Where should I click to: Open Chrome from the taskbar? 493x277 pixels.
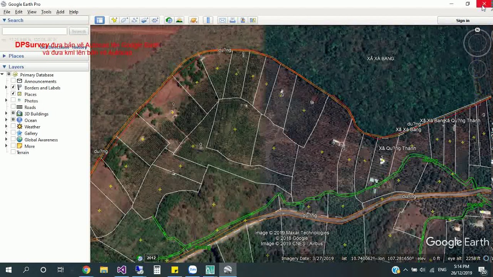click(86, 270)
